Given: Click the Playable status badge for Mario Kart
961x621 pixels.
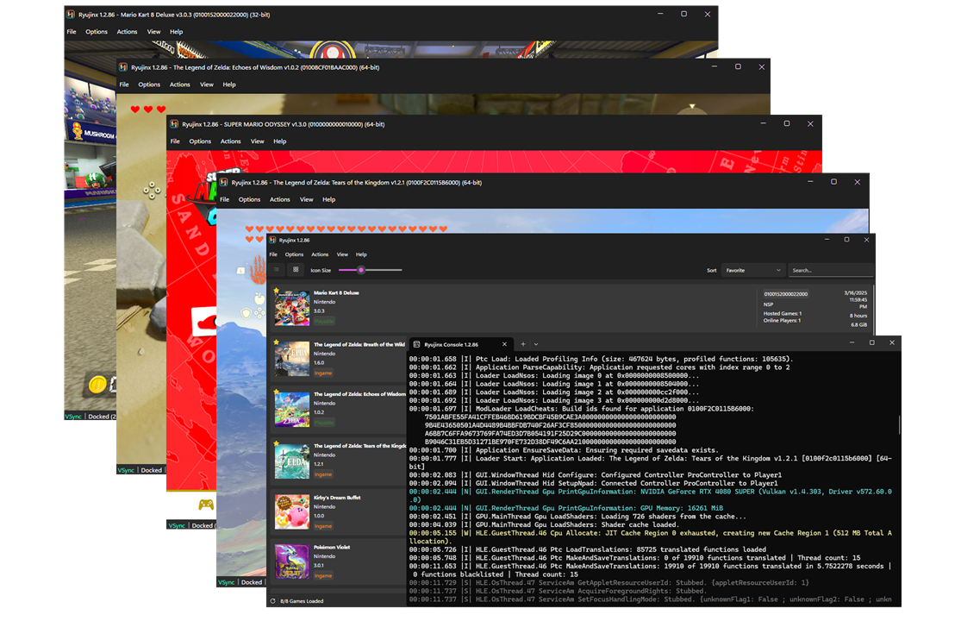Looking at the screenshot, I should pos(323,321).
